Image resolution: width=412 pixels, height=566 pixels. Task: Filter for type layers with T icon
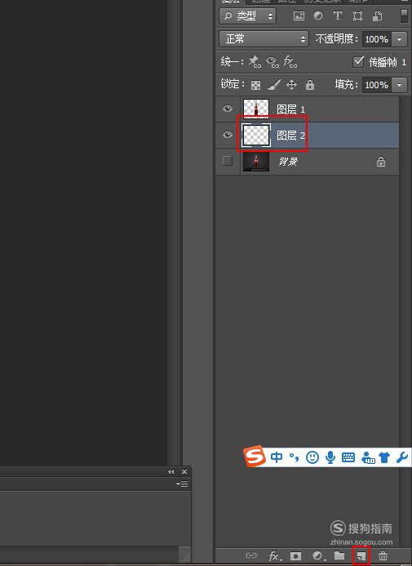338,16
